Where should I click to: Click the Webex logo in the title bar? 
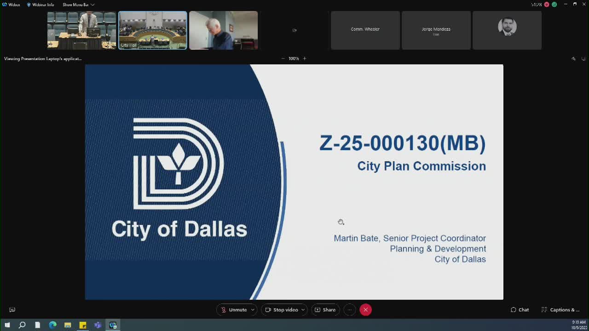(5, 5)
